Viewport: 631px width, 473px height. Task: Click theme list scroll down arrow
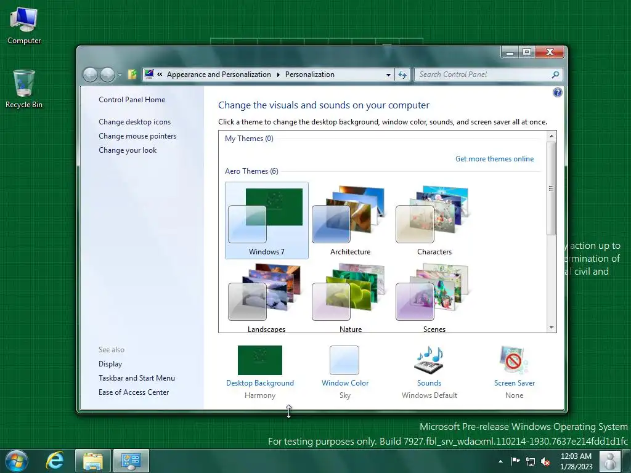point(552,328)
